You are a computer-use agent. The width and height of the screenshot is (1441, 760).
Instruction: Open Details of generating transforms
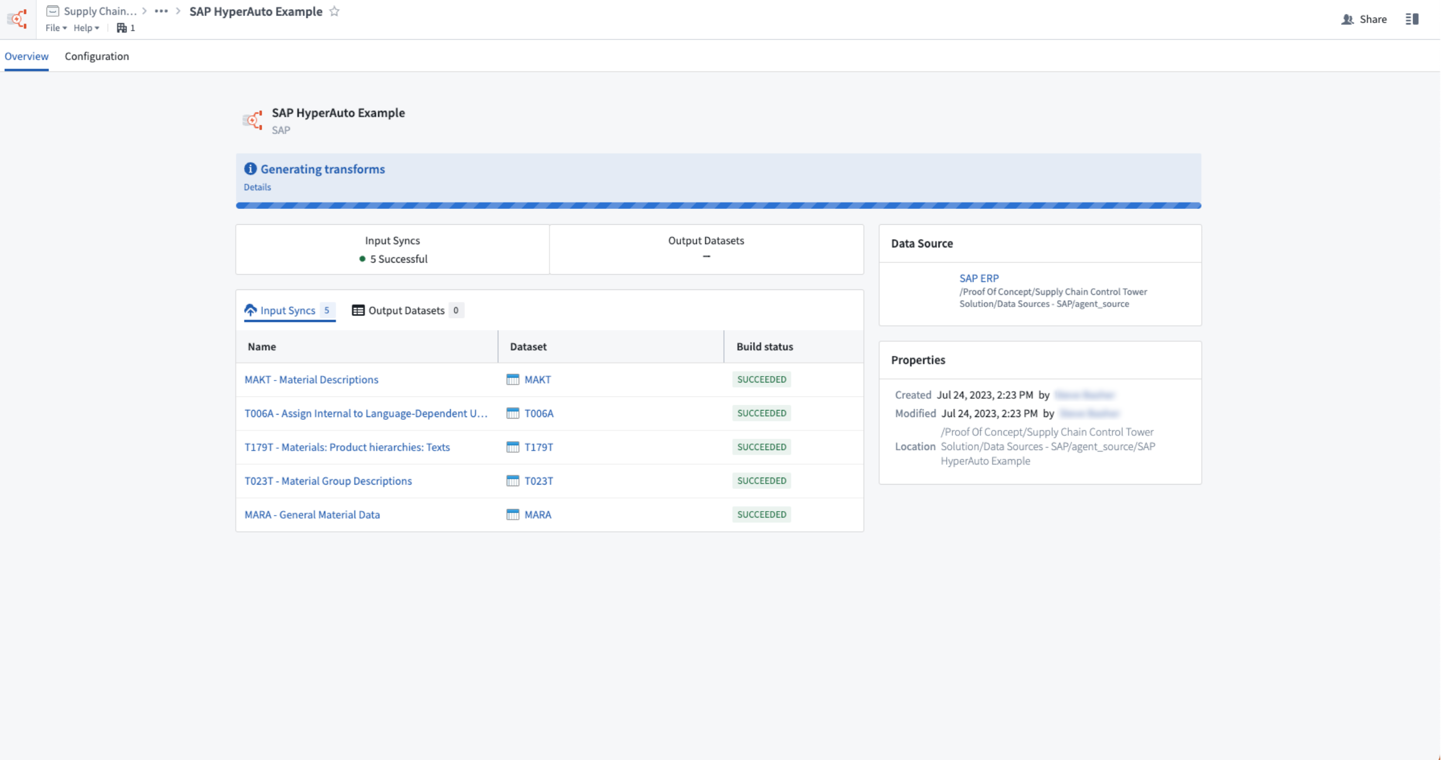[x=257, y=187]
